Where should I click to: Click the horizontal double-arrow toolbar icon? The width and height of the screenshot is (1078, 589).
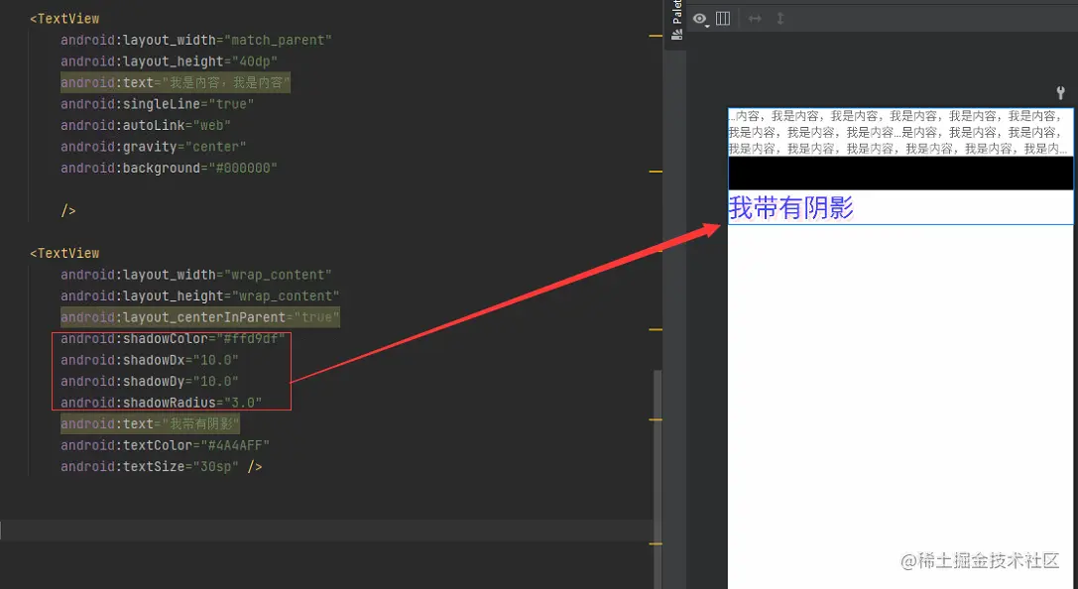click(x=755, y=19)
